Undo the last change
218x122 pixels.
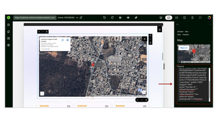click(x=104, y=18)
